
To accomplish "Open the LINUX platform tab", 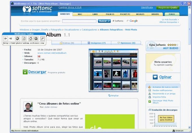I will pyautogui.click(x=95, y=14).
